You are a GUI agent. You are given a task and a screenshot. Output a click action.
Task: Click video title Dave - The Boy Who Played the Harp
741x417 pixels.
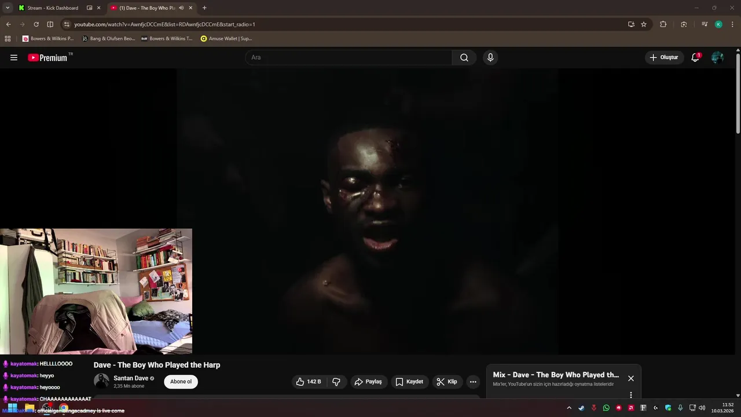pyautogui.click(x=157, y=365)
